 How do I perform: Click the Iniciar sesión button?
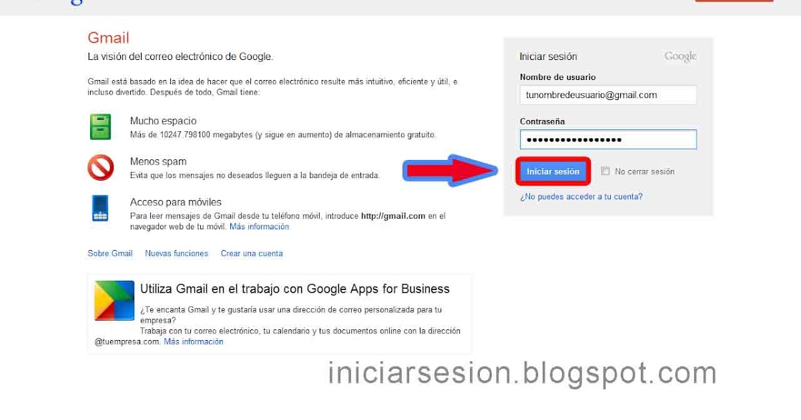pyautogui.click(x=553, y=171)
